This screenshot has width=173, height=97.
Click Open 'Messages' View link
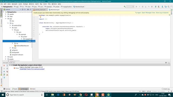click(148, 13)
